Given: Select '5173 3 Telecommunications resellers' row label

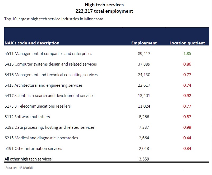Looking at the screenshot, I should point(38,106).
